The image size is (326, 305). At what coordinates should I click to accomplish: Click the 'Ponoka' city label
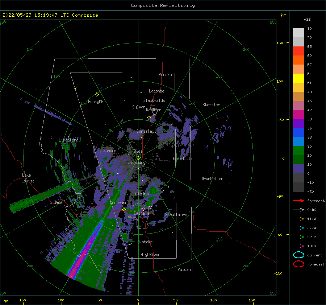pos(165,75)
